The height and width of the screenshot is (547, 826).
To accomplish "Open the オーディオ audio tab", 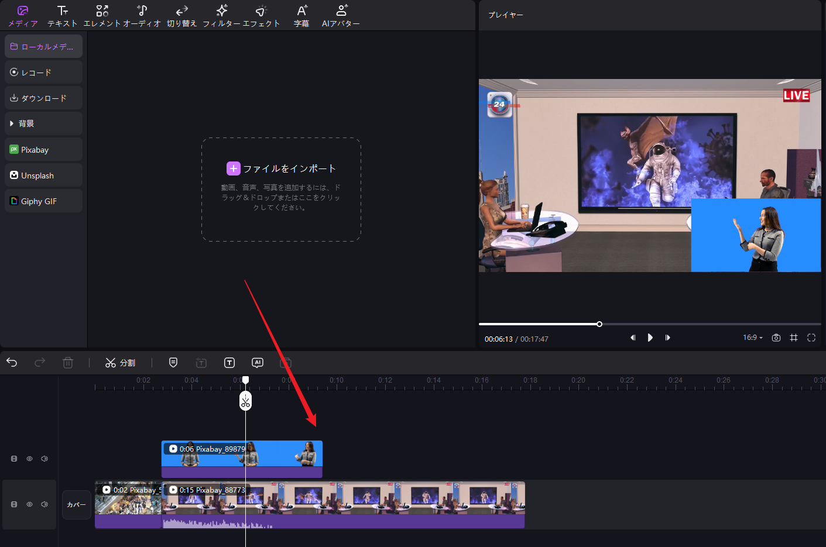I will pyautogui.click(x=142, y=16).
